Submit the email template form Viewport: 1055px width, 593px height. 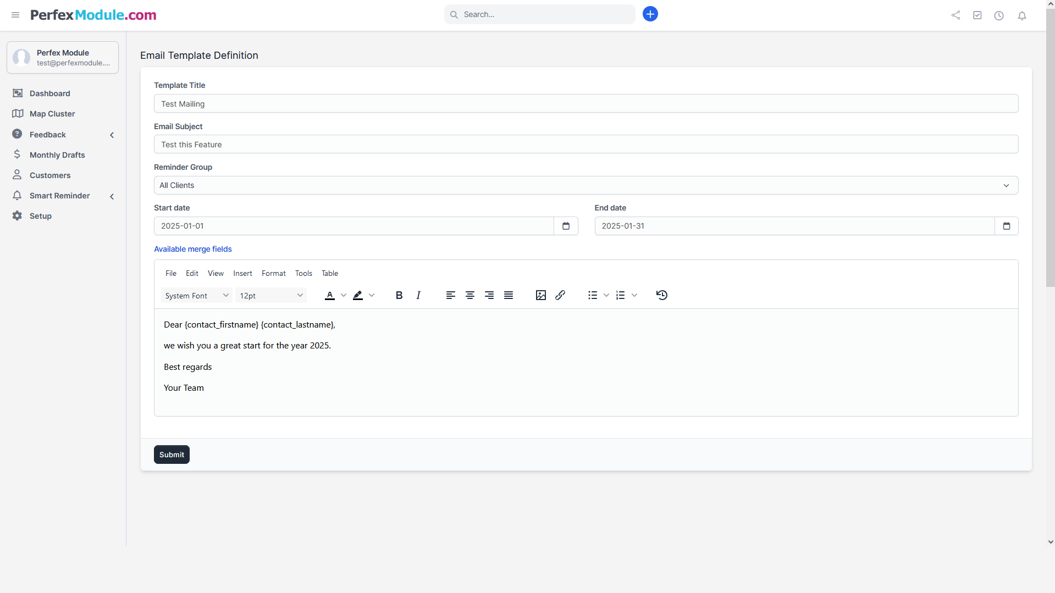coord(172,455)
